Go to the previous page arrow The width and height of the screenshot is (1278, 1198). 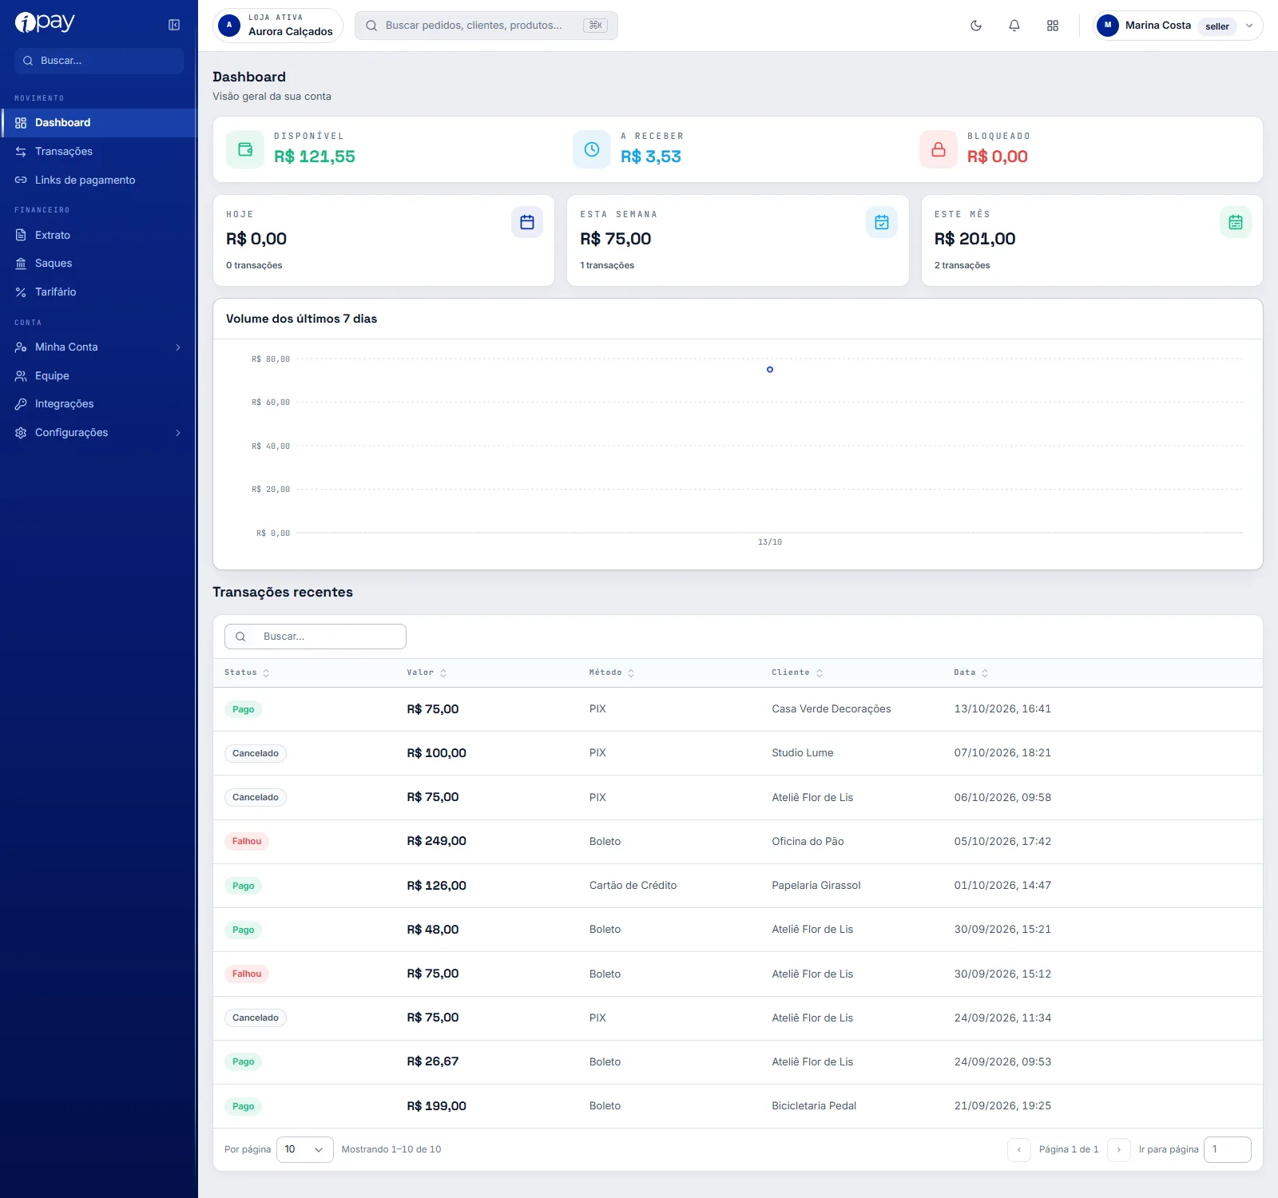(x=1019, y=1149)
